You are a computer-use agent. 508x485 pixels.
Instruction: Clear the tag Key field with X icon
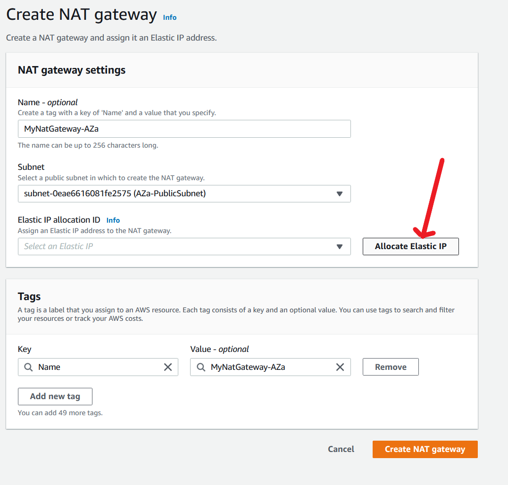tap(168, 367)
